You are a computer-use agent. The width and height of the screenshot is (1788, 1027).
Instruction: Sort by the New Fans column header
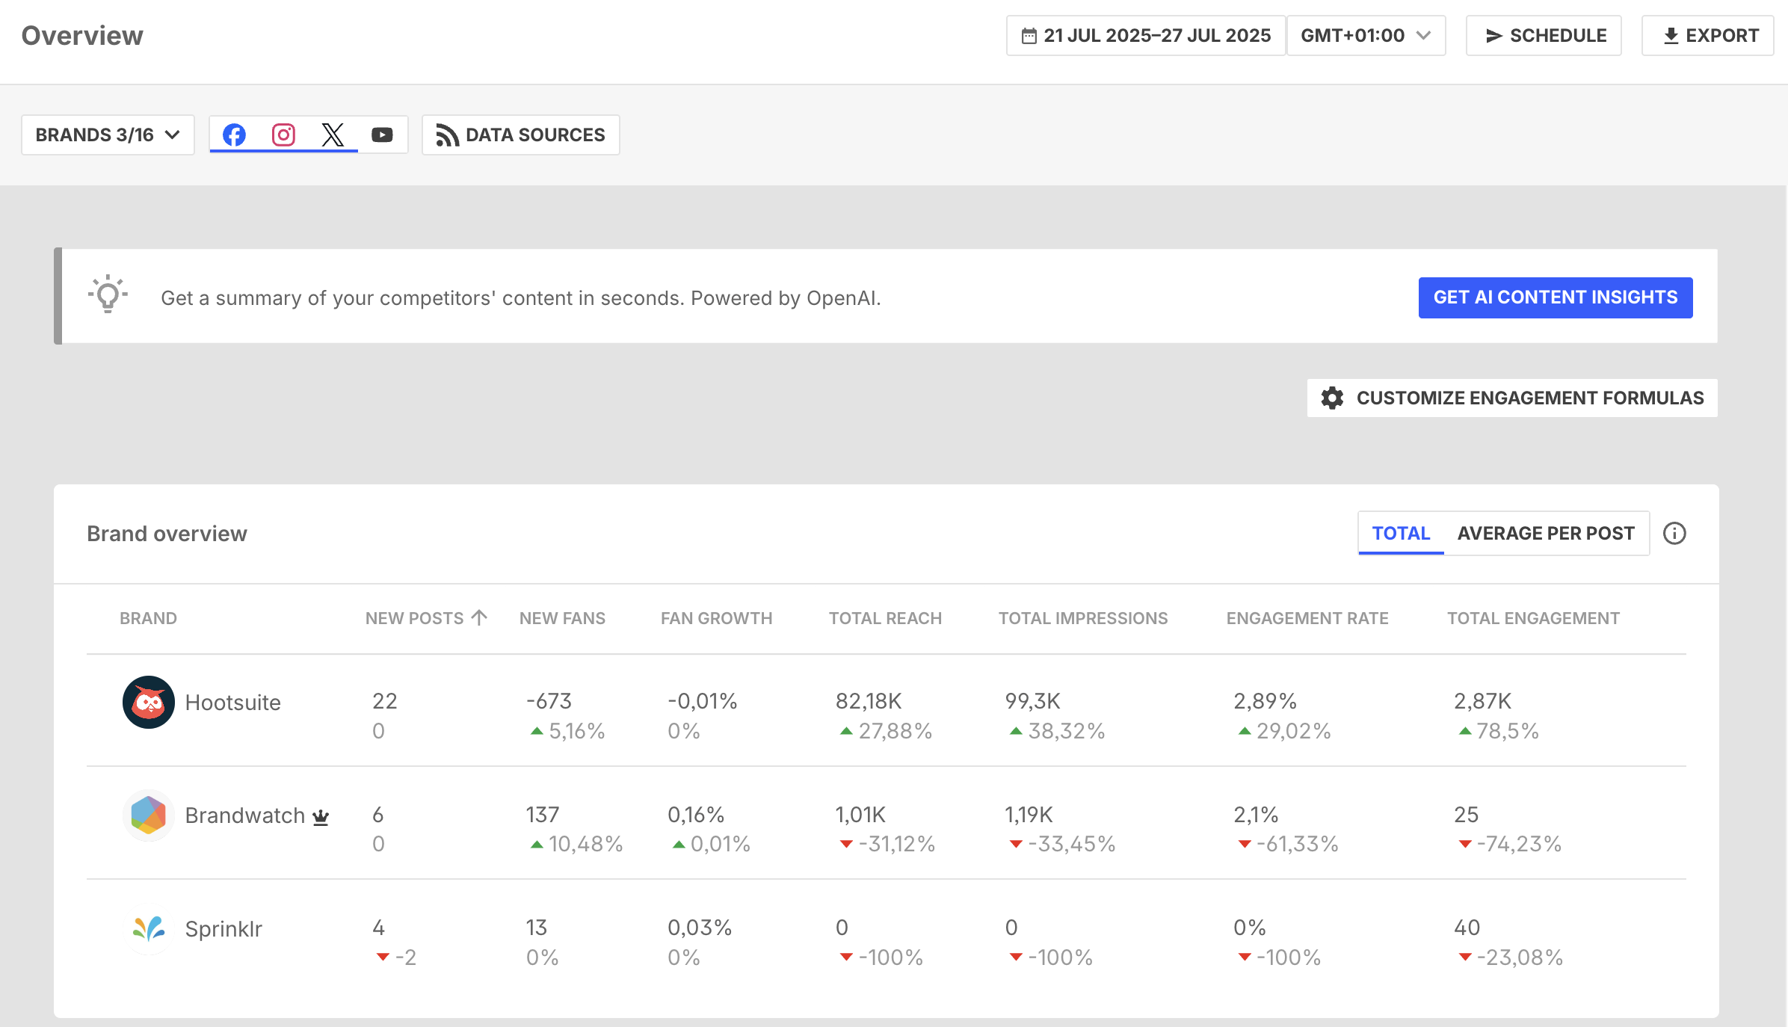pyautogui.click(x=562, y=618)
